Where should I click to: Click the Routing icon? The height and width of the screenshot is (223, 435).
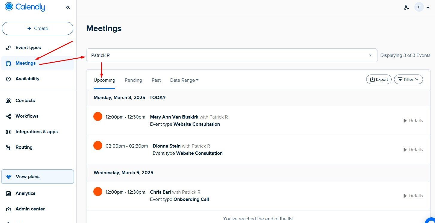8,148
